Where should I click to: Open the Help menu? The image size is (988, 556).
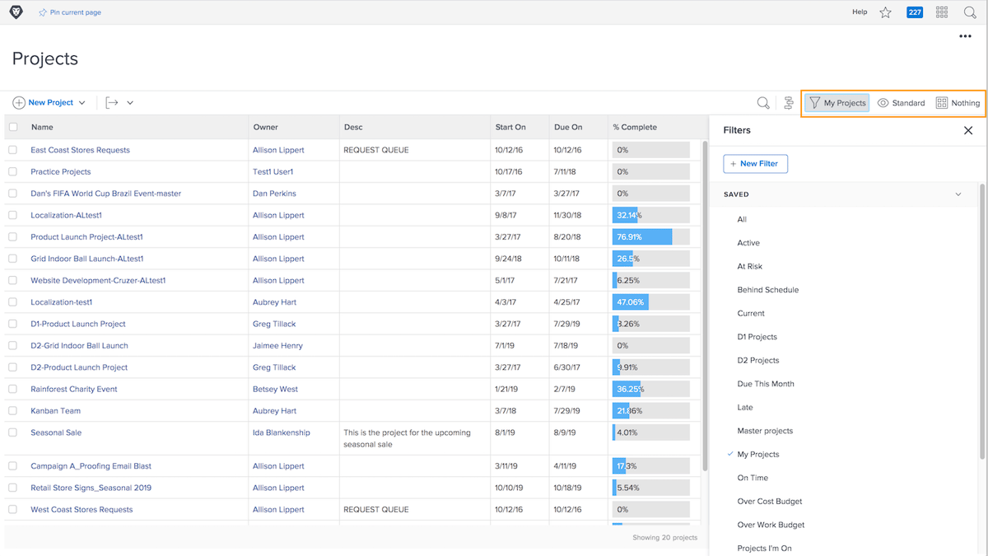point(860,12)
